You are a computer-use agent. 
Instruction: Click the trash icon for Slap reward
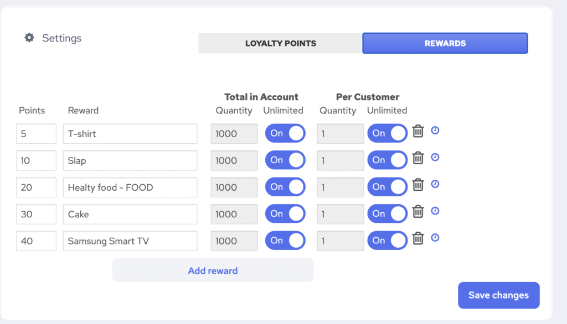coord(418,158)
